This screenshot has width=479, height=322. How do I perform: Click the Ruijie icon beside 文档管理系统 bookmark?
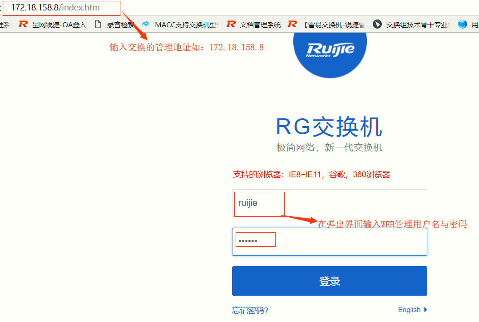point(231,24)
